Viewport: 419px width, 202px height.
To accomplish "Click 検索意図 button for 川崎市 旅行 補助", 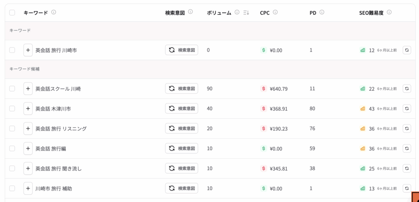I will 182,189.
